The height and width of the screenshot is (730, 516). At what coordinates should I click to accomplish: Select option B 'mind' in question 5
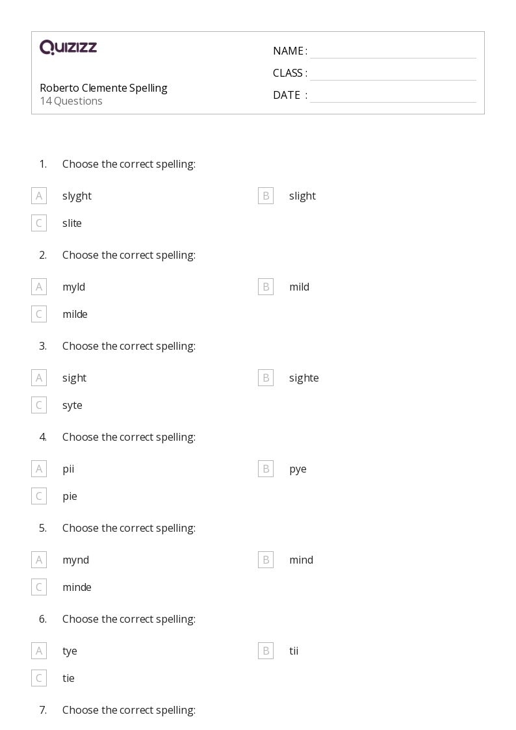click(x=266, y=560)
